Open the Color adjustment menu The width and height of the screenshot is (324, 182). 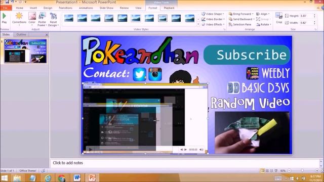pyautogui.click(x=32, y=19)
